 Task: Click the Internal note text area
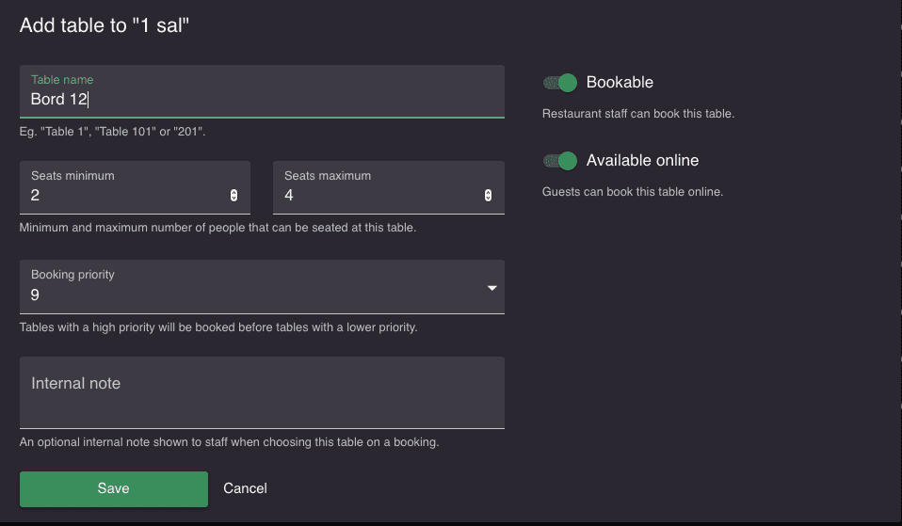click(x=262, y=392)
